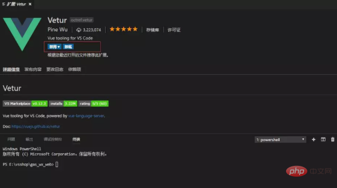
Task: Click the octref.vetur identifier badge
Action: click(x=82, y=20)
